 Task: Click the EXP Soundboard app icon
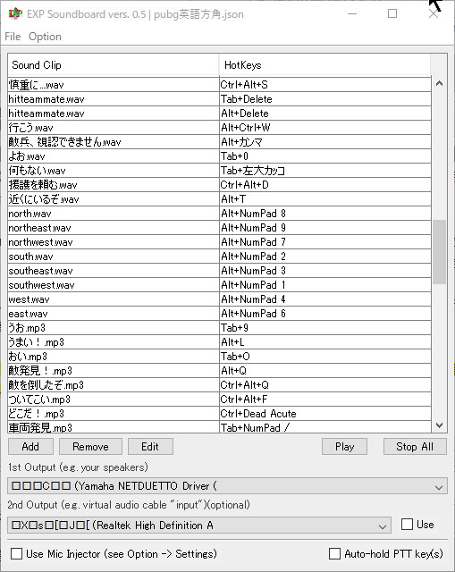coord(15,14)
